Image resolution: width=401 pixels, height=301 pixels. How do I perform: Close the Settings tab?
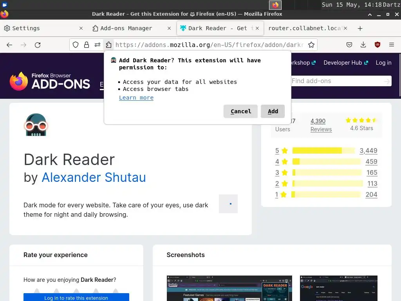(x=81, y=28)
